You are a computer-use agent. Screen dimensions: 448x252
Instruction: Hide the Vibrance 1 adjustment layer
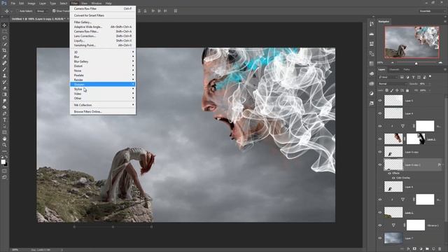coord(380,225)
